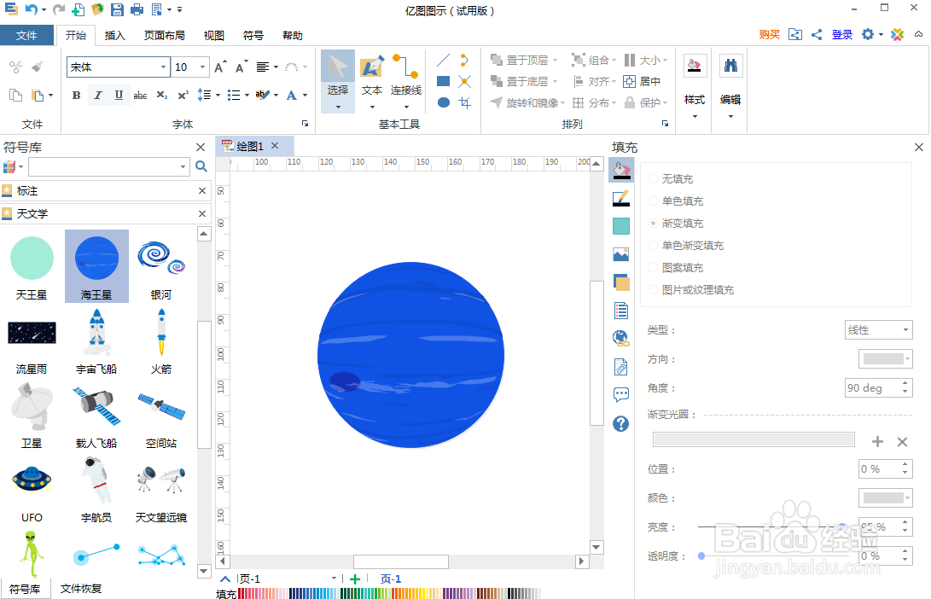The height and width of the screenshot is (599, 931).
Task: Expand the 旋转和镜像 dropdown
Action: coord(562,102)
